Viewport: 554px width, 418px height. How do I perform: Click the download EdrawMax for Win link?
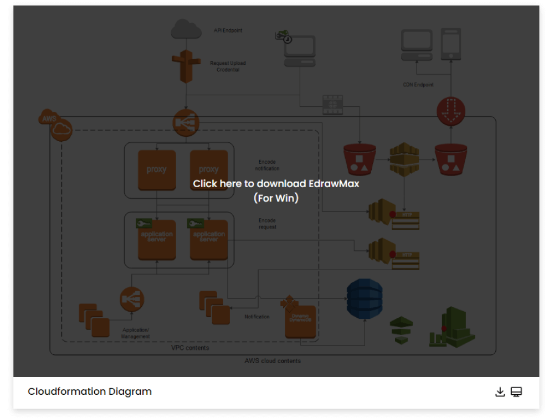276,190
